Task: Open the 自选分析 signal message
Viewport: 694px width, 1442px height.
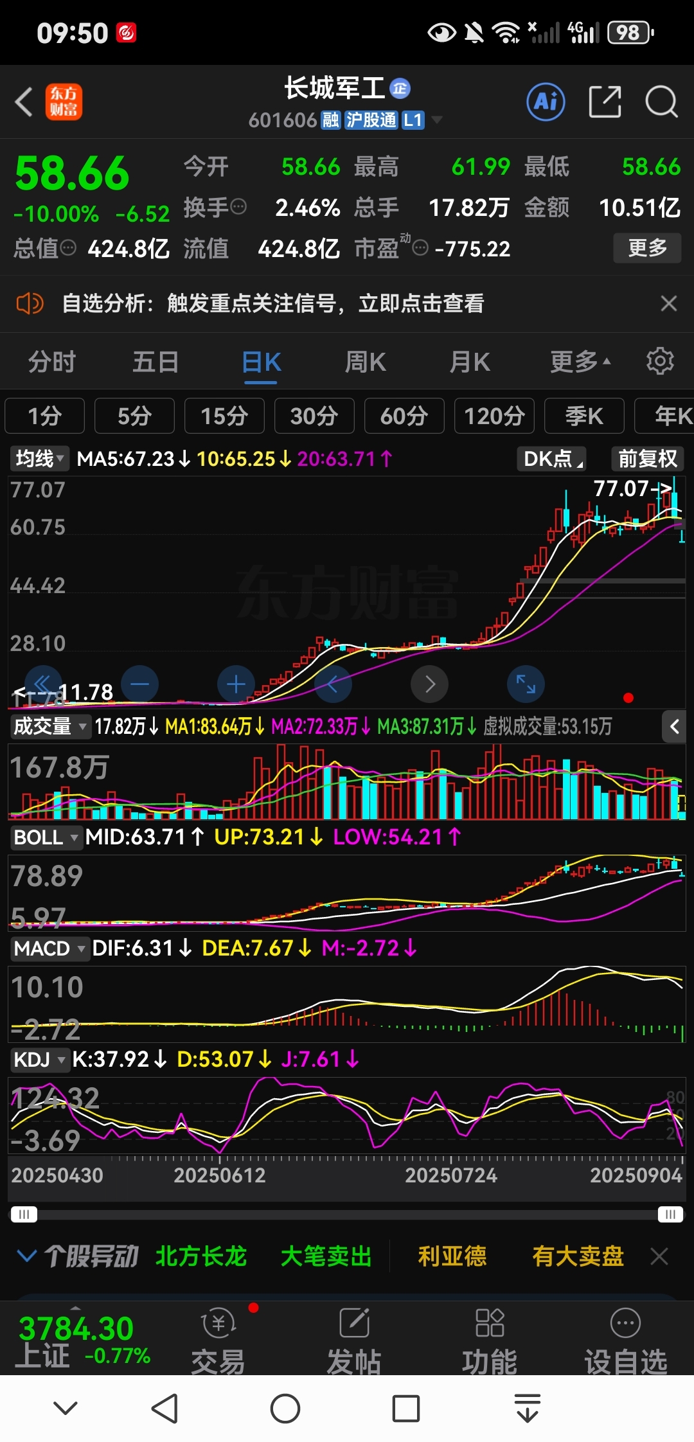Action: click(272, 303)
